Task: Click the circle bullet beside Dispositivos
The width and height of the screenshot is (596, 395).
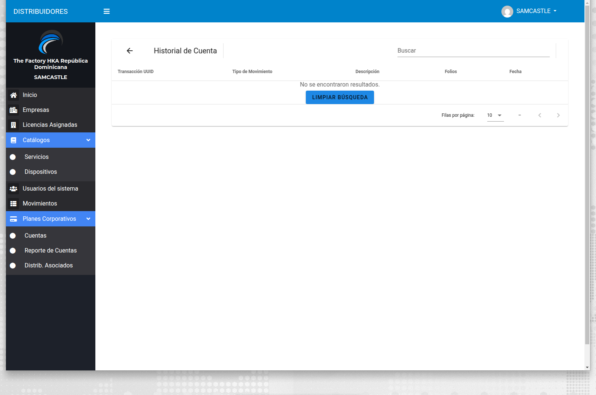Action: coord(13,172)
